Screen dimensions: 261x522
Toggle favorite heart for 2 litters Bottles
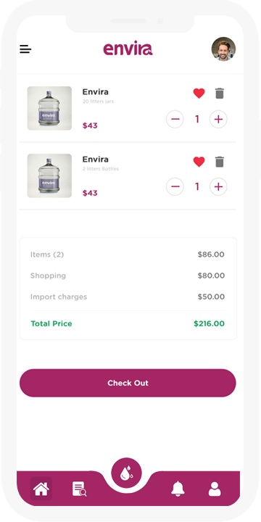click(199, 162)
